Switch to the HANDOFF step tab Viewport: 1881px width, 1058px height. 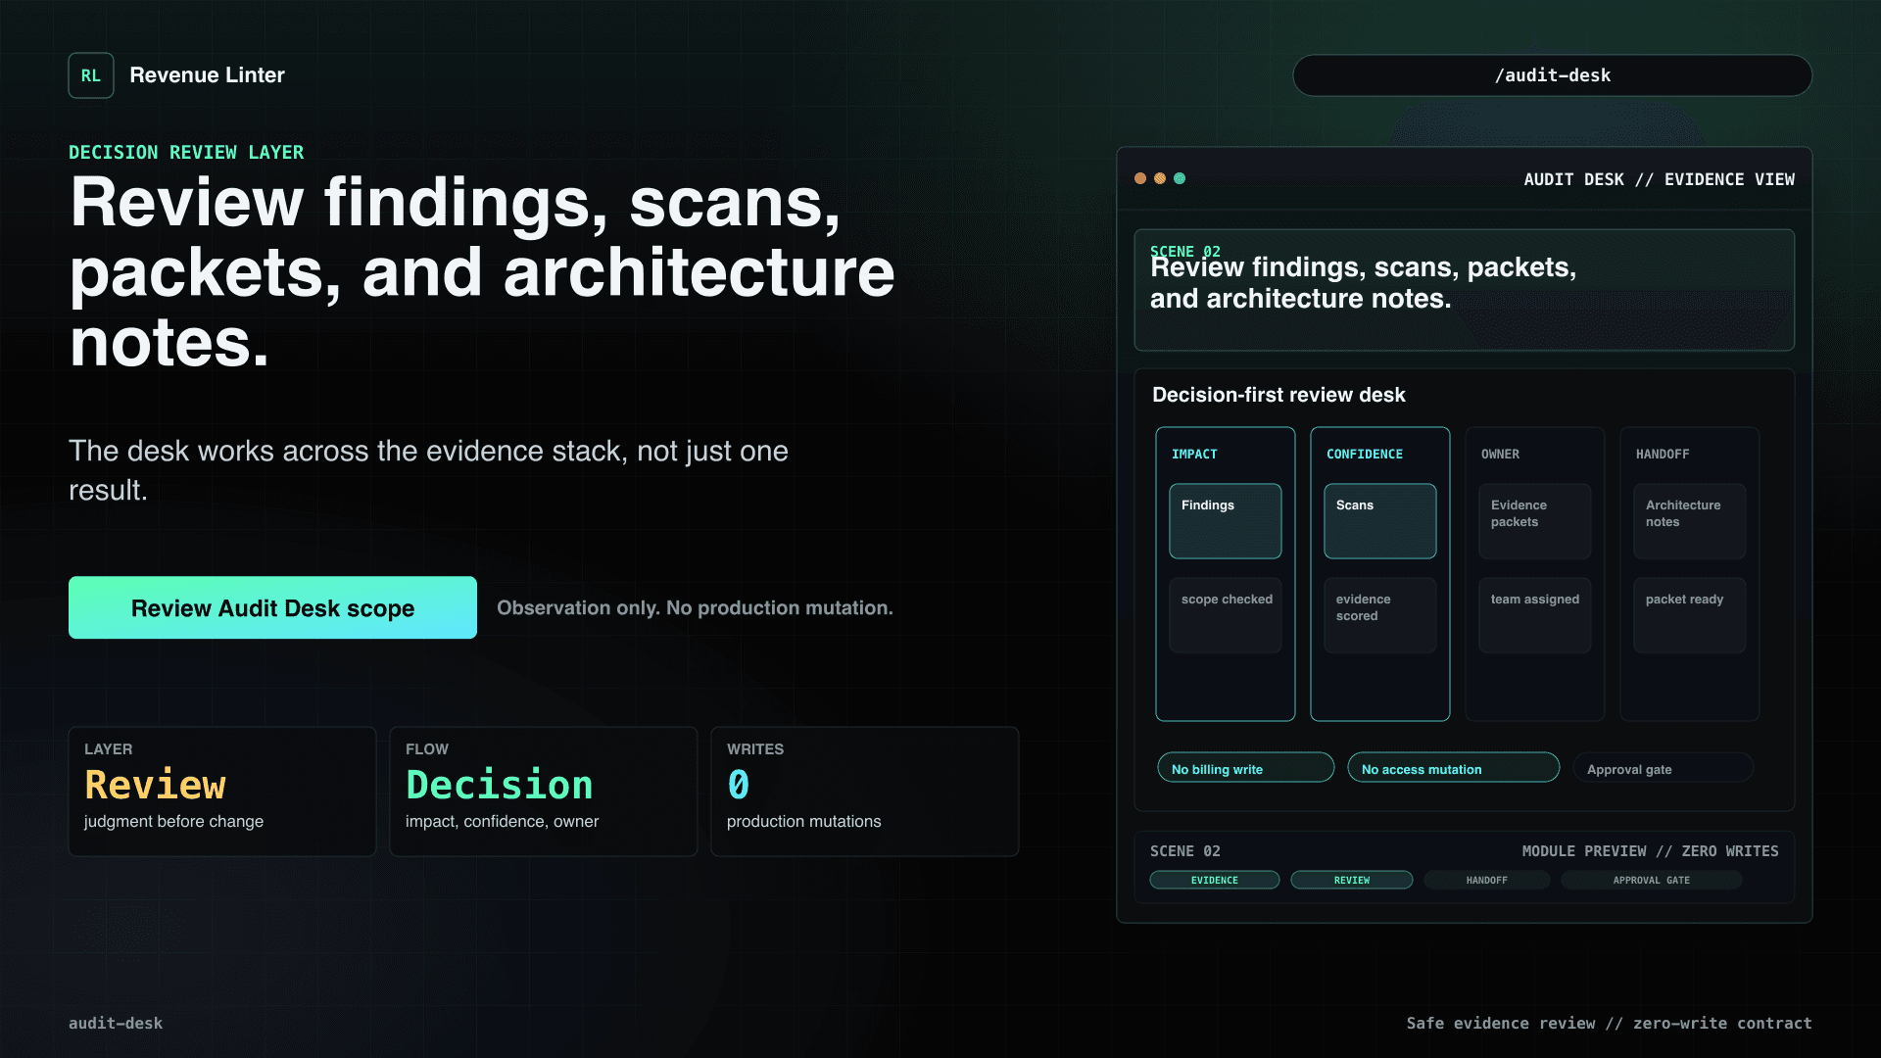pyautogui.click(x=1486, y=880)
